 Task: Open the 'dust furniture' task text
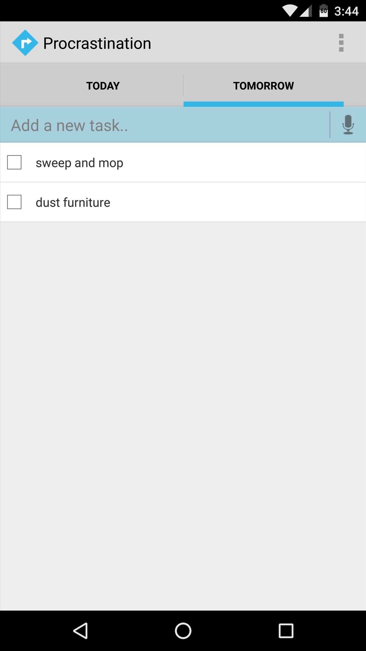tap(73, 202)
